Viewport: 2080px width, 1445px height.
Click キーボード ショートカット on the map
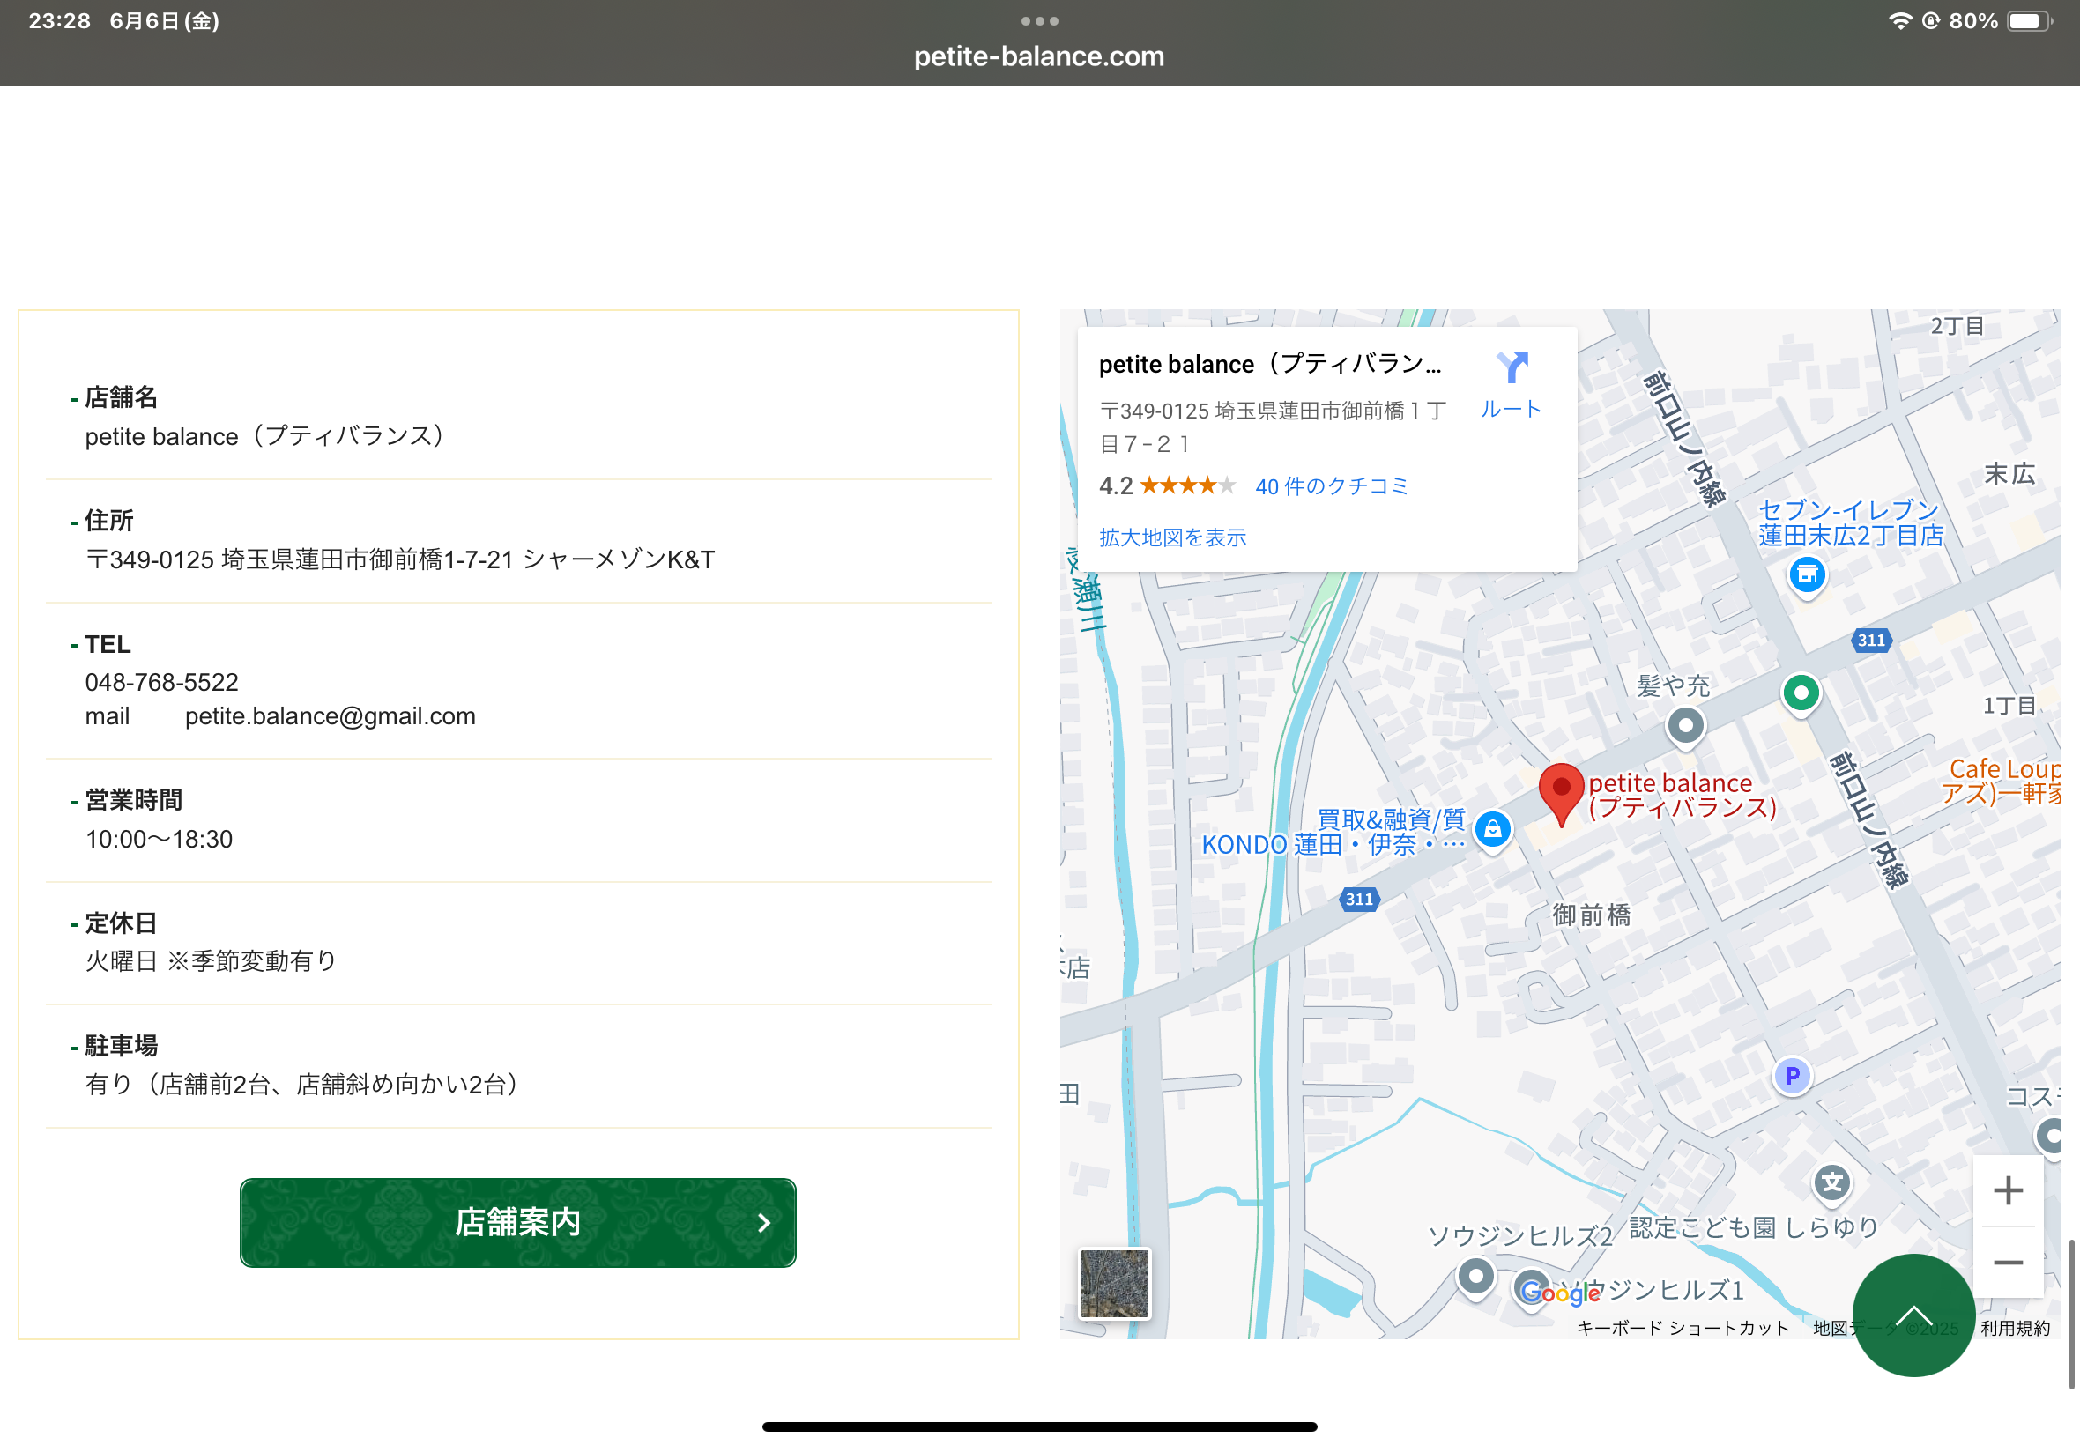pos(1683,1327)
